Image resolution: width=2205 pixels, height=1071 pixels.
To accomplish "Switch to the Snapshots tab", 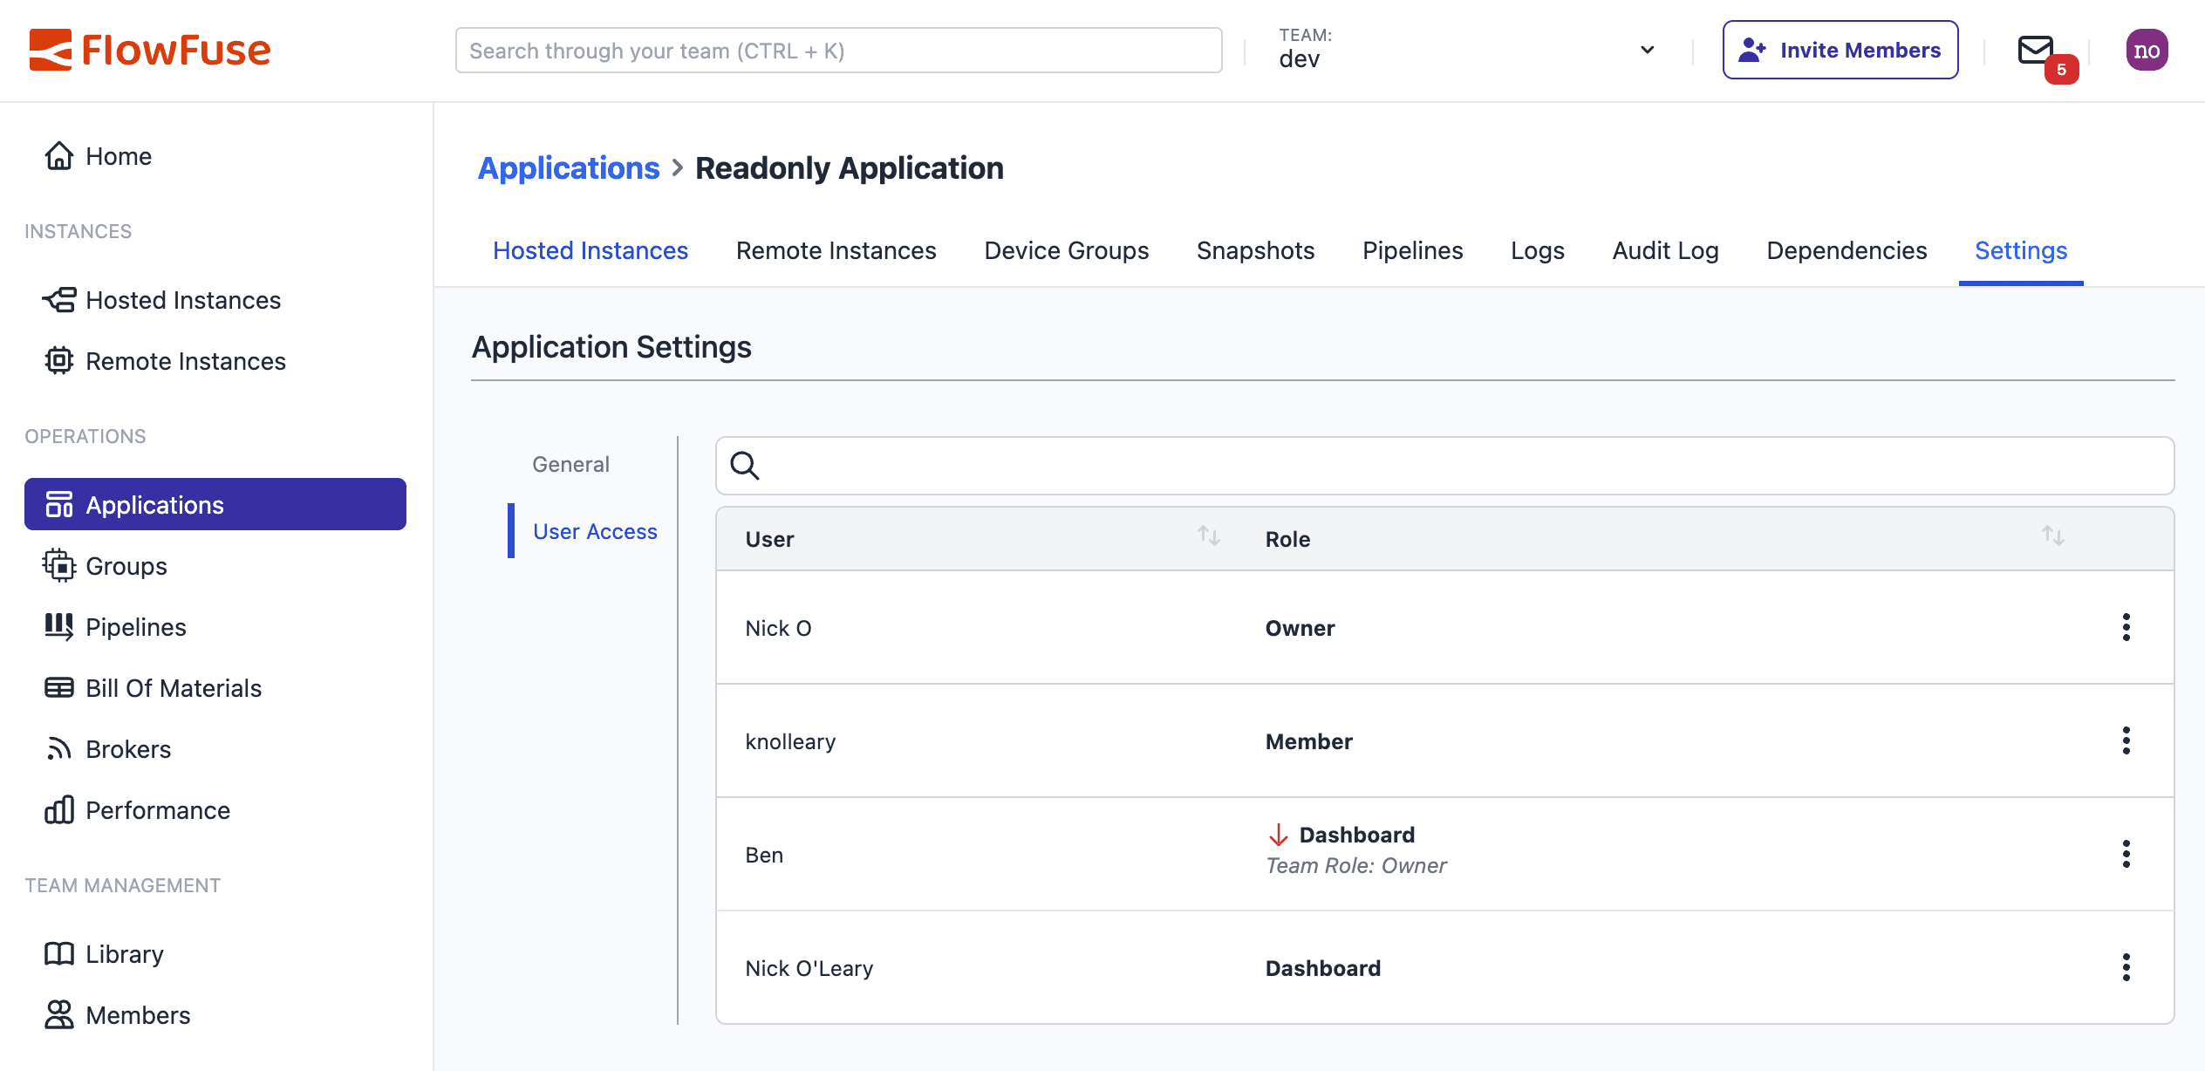I will click(x=1254, y=250).
